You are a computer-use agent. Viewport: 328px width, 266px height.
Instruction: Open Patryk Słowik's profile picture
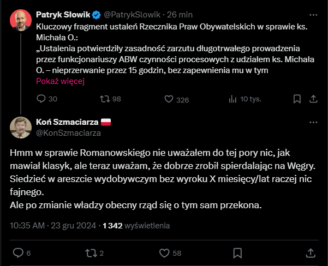tap(20, 20)
